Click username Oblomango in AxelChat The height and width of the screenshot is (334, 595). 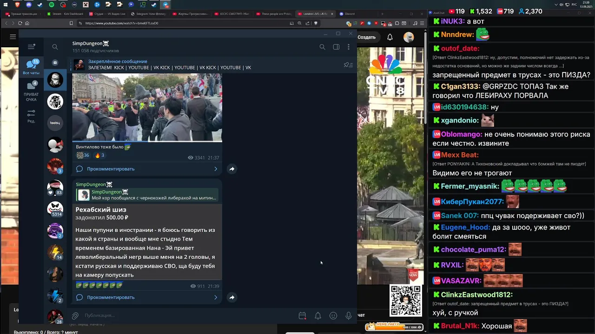click(461, 134)
